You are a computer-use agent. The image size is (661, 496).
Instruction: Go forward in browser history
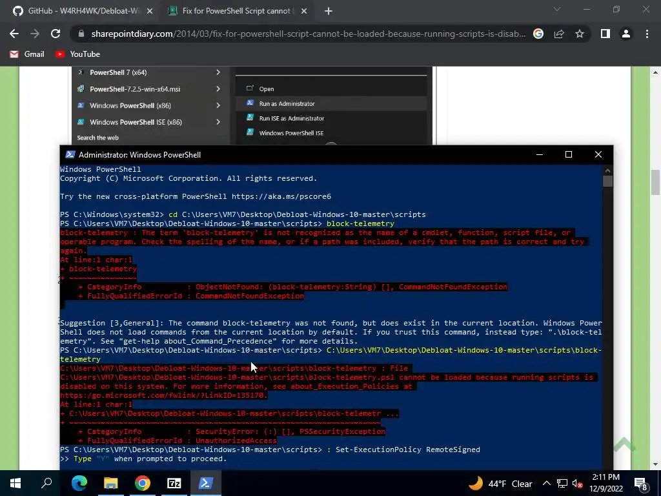35,34
